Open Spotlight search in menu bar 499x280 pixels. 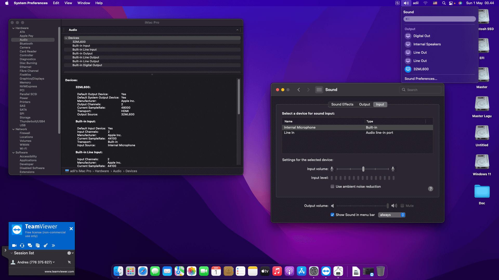coord(444,3)
